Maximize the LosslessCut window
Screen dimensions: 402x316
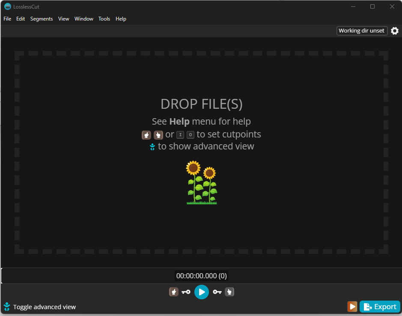372,6
